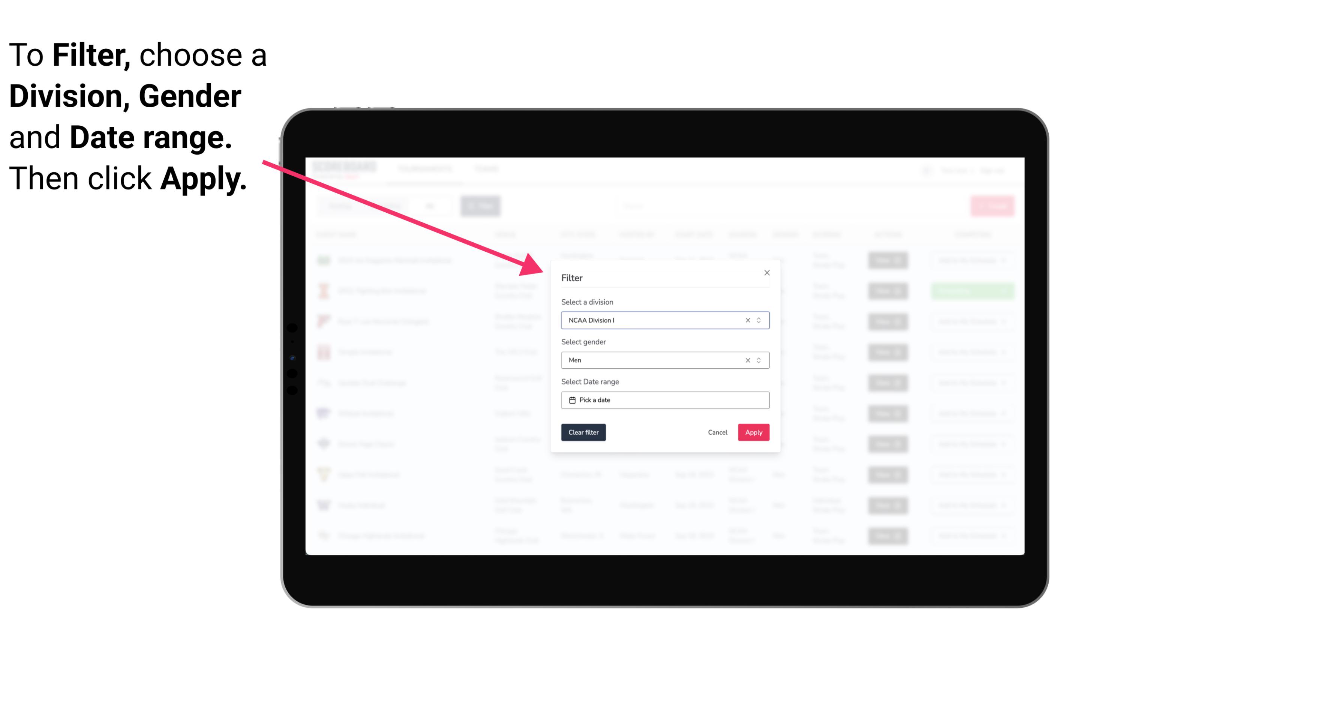Click Apply to confirm filters

pos(753,433)
